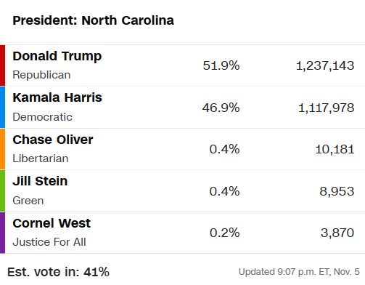This screenshot has width=365, height=285.
Task: Click the blue Democratic color bar
Action: pos(2,108)
